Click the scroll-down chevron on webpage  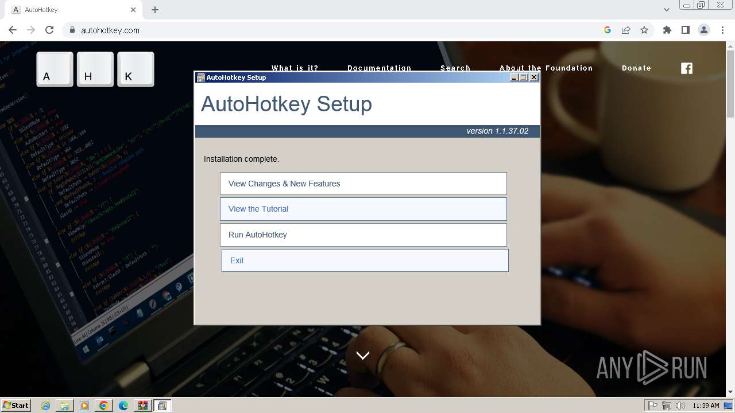[362, 355]
